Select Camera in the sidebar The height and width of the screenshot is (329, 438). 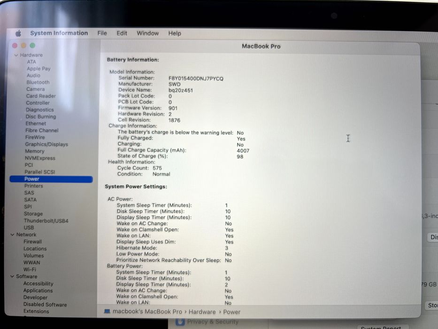point(36,89)
